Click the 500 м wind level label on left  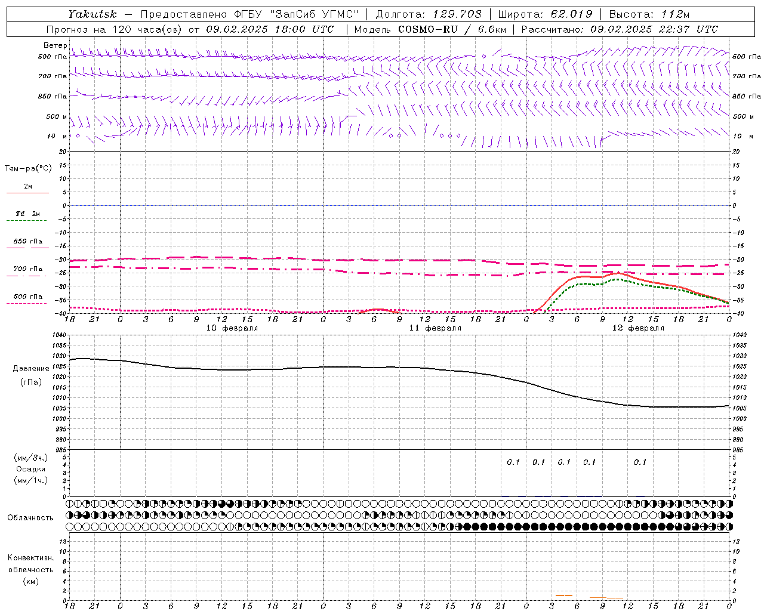(x=57, y=116)
